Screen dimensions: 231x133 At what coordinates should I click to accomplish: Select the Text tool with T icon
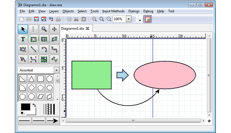pyautogui.click(x=23, y=39)
